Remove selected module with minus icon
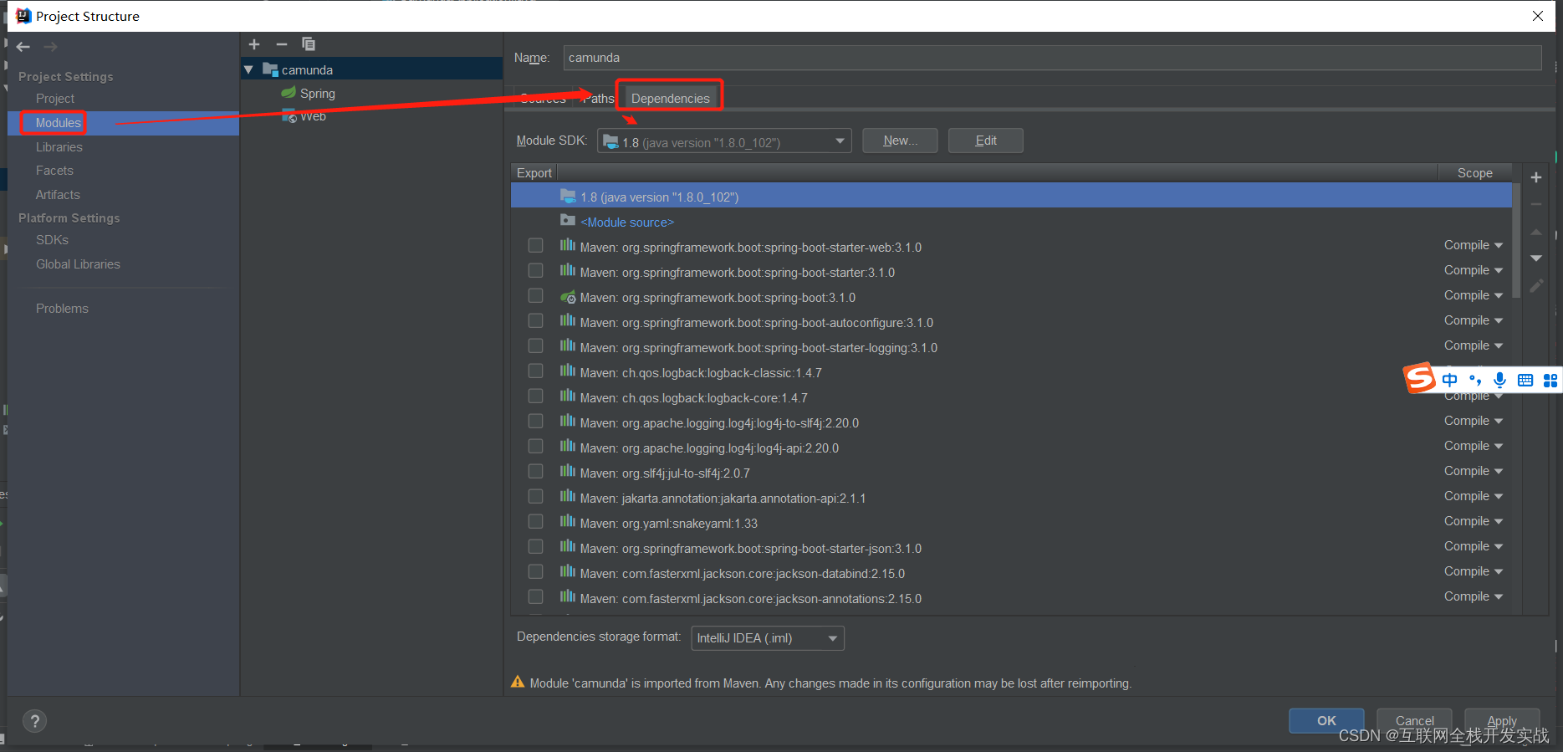 point(282,44)
